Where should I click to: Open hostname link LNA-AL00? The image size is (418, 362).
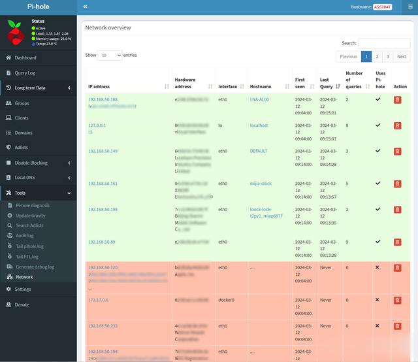click(x=259, y=99)
